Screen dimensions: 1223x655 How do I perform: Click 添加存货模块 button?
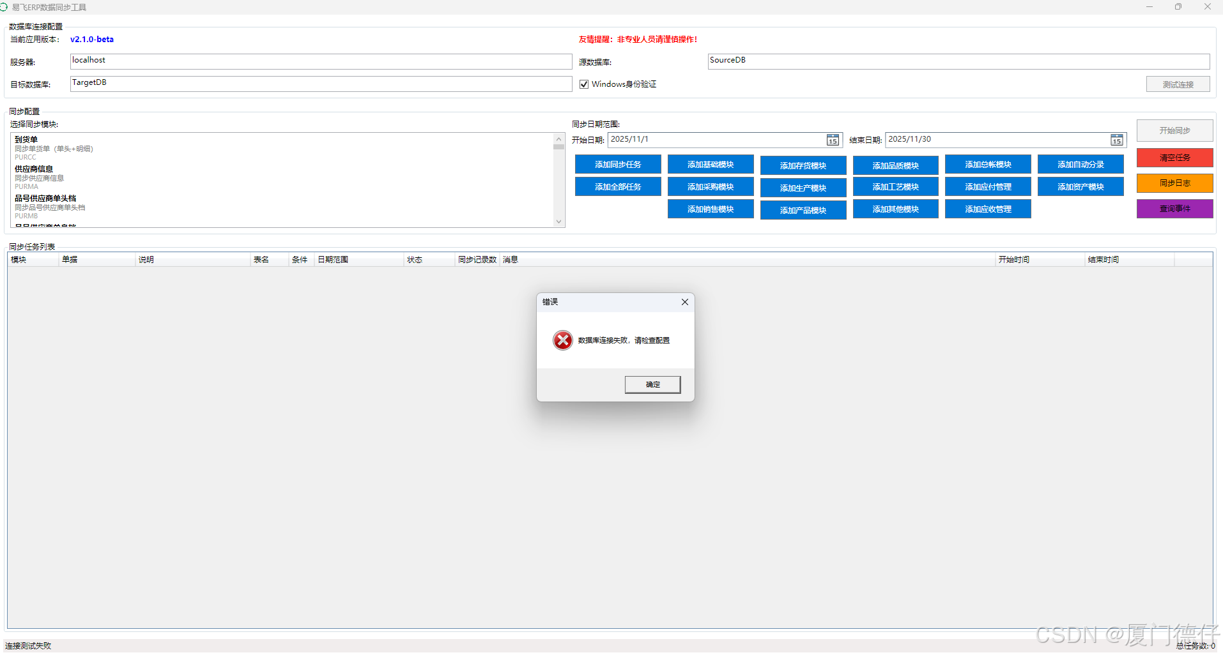point(803,165)
